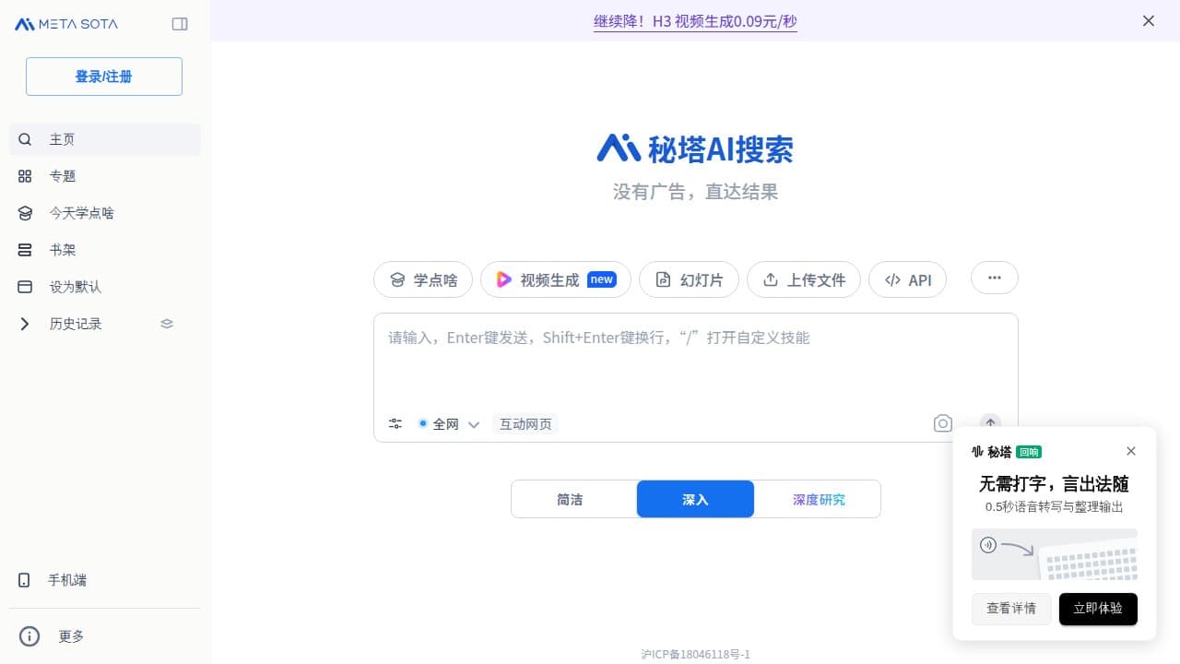Image resolution: width=1180 pixels, height=664 pixels.
Task: Open 今天学点啥 in the sidebar
Action: 105,213
